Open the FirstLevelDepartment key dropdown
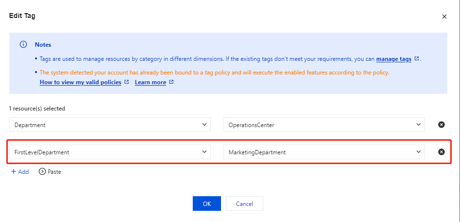 click(x=110, y=152)
